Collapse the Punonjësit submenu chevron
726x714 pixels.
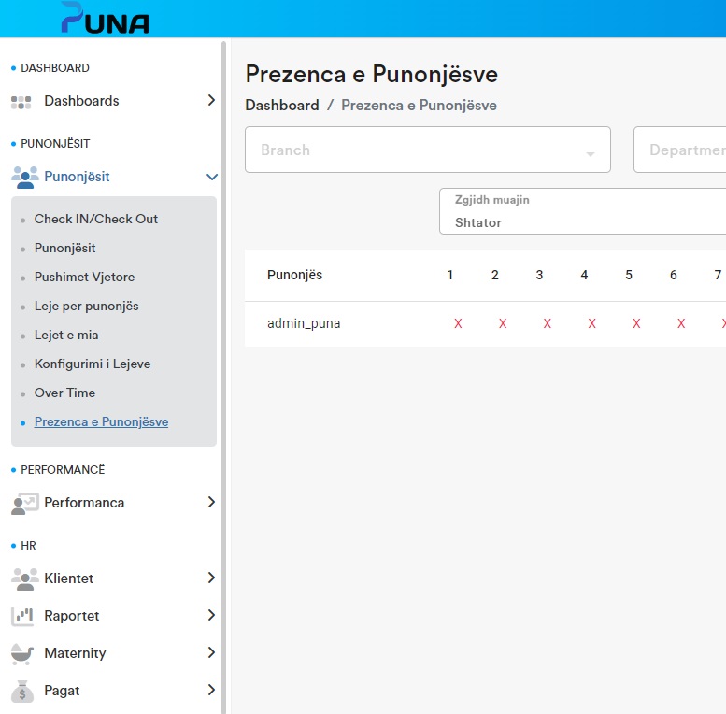[211, 177]
